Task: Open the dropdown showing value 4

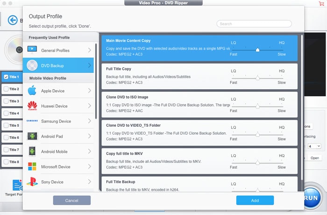Action: tap(314, 146)
